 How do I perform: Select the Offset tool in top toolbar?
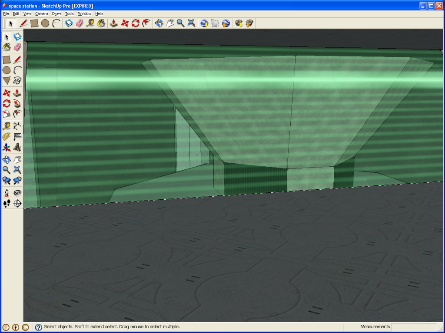pos(146,23)
